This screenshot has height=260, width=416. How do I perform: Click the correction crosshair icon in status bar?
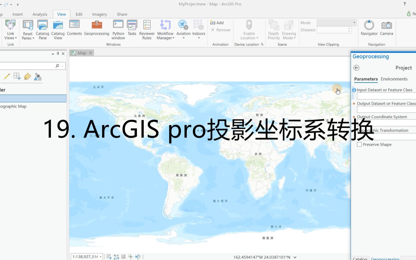pyautogui.click(x=131, y=257)
